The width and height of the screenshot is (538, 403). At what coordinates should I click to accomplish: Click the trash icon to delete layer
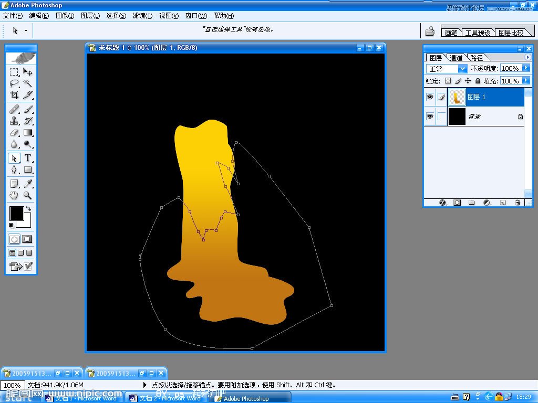click(x=518, y=202)
